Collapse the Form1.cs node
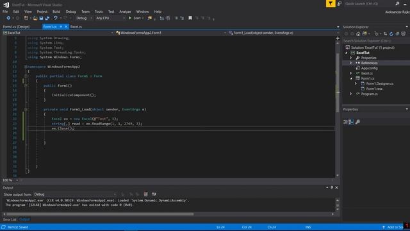Viewport: 410px width, 231px height. point(351,78)
